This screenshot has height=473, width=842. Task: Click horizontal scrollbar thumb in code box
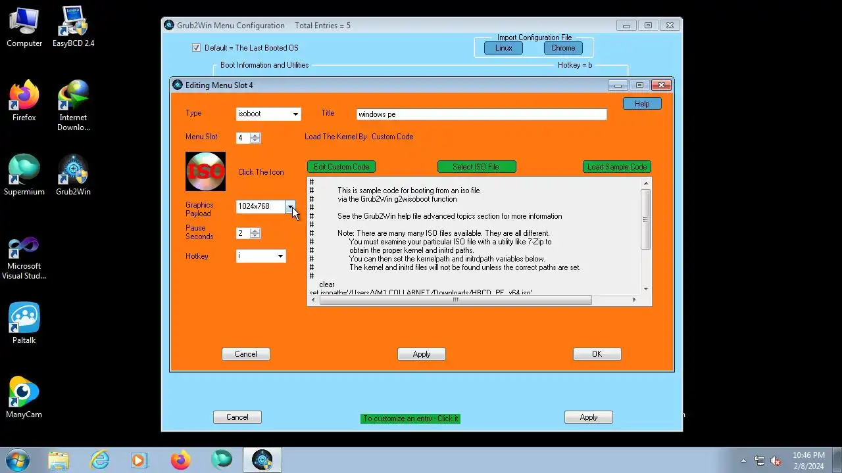tap(455, 300)
